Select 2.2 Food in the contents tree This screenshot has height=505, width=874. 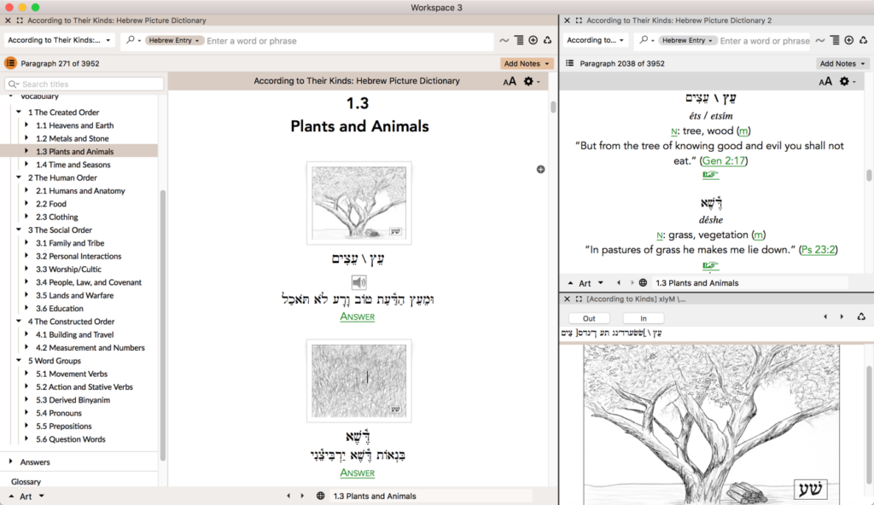[x=50, y=204]
